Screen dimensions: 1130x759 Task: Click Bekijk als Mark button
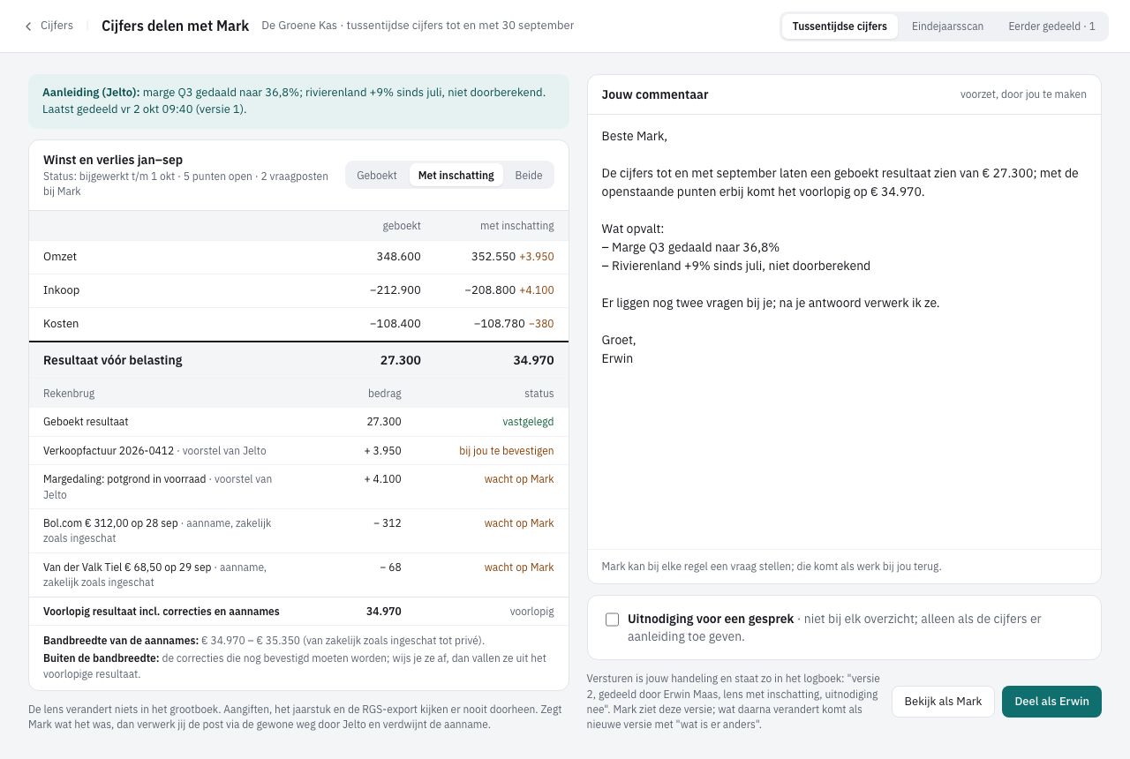click(943, 702)
